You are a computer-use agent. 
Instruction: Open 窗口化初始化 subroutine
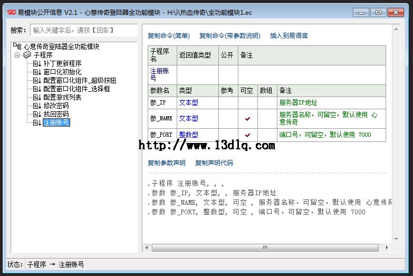pos(62,72)
